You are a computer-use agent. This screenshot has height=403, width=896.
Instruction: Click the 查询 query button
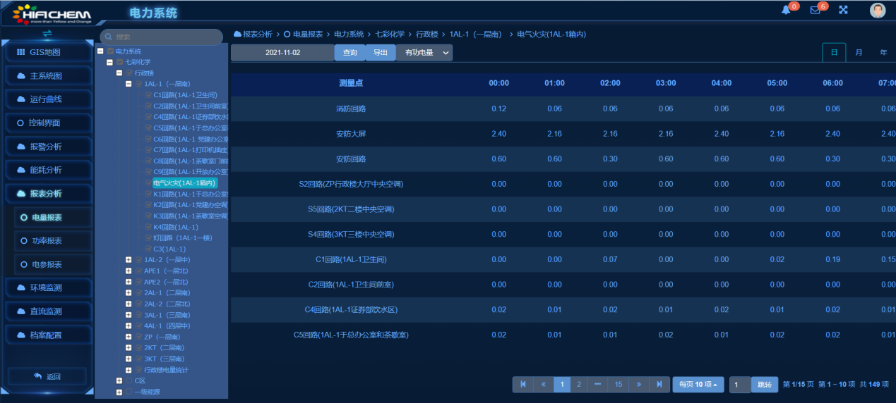(x=350, y=53)
